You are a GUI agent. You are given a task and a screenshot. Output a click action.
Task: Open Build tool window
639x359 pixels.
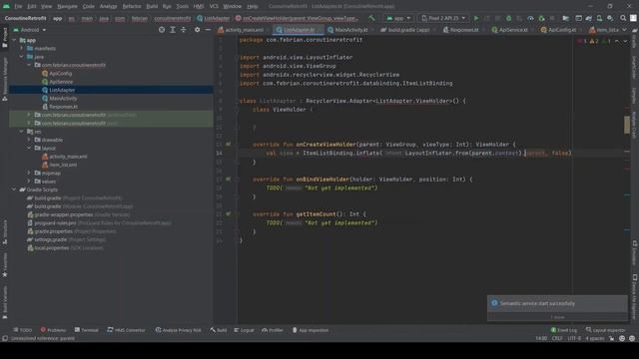[219, 330]
